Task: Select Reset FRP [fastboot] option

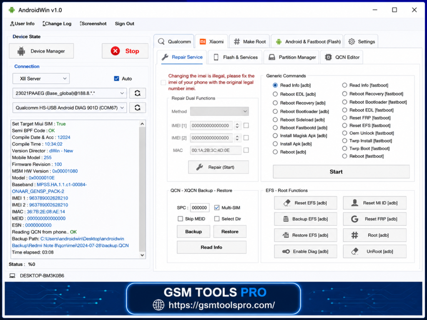Action: tap(344, 118)
